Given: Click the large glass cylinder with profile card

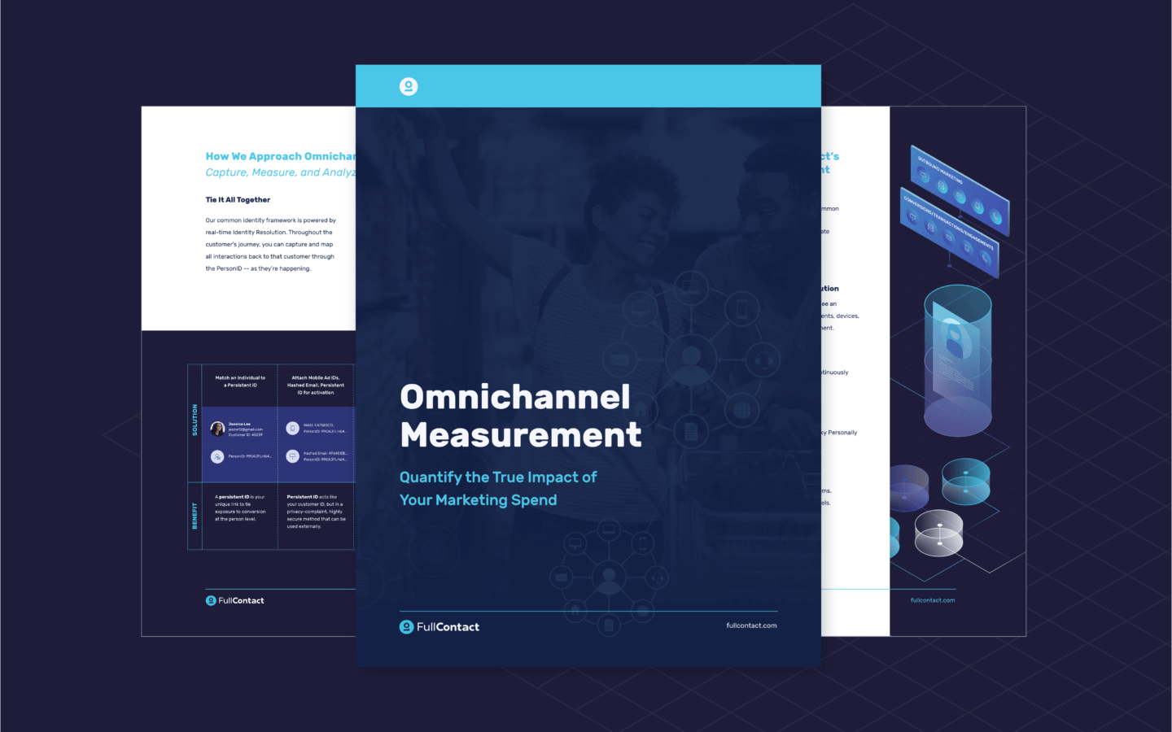Looking at the screenshot, I should 957,358.
